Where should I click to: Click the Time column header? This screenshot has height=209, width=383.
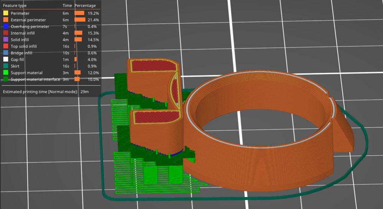pos(67,5)
